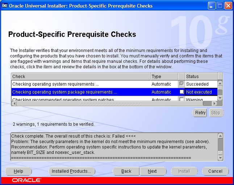Click the installer window icon in title bar
The image size is (234, 185).
4,6
